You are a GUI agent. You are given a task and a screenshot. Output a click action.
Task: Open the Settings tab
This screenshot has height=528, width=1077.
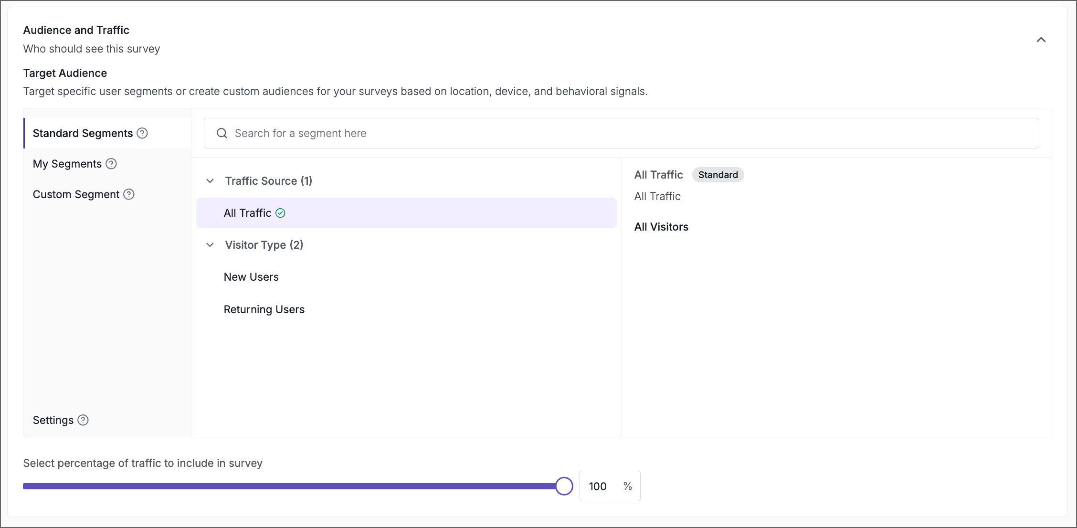click(x=53, y=420)
